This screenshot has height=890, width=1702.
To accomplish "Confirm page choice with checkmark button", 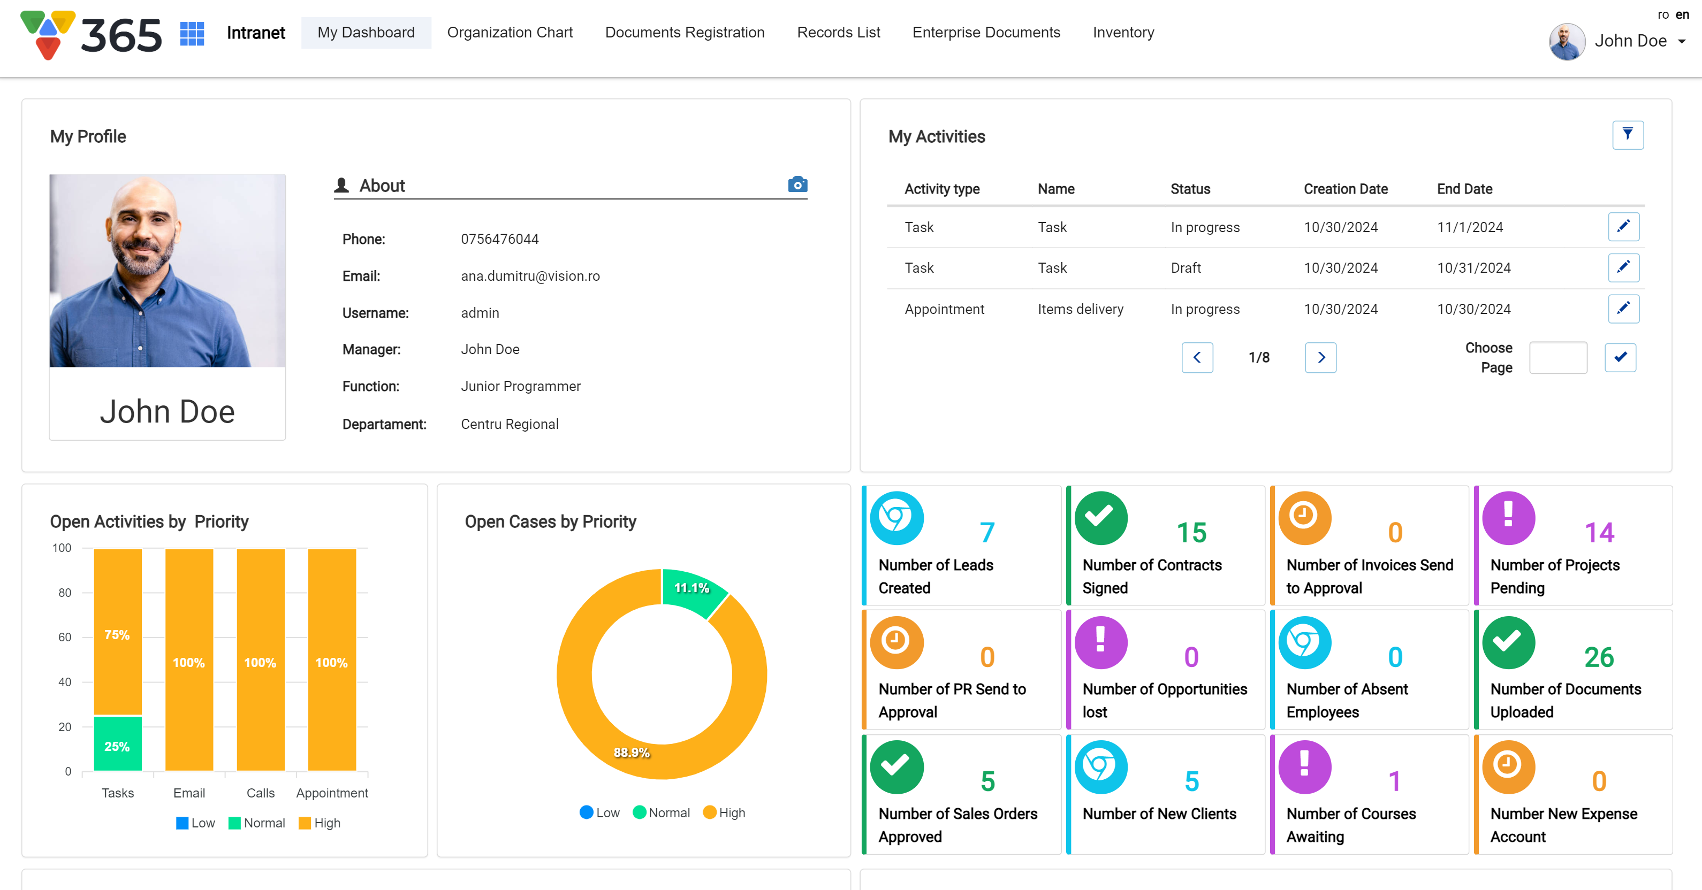I will point(1620,357).
